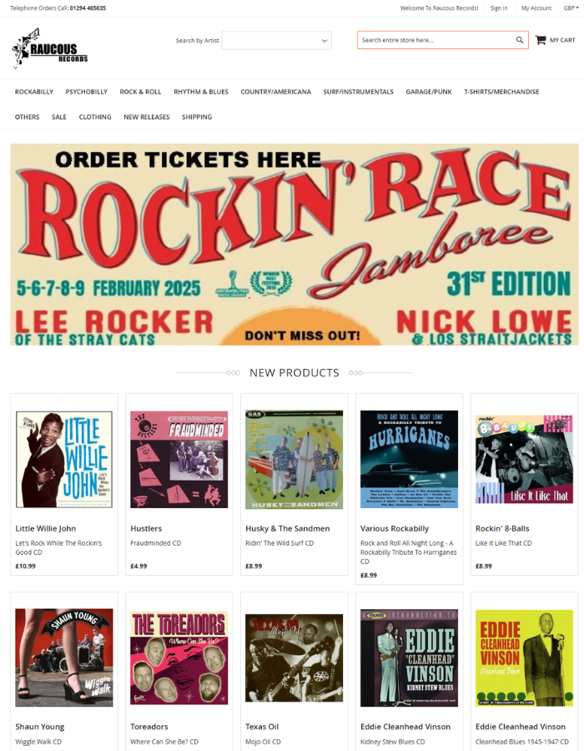Screen dimensions: 584x751
Task: Open the Rockabilly menu category
Action: point(34,92)
